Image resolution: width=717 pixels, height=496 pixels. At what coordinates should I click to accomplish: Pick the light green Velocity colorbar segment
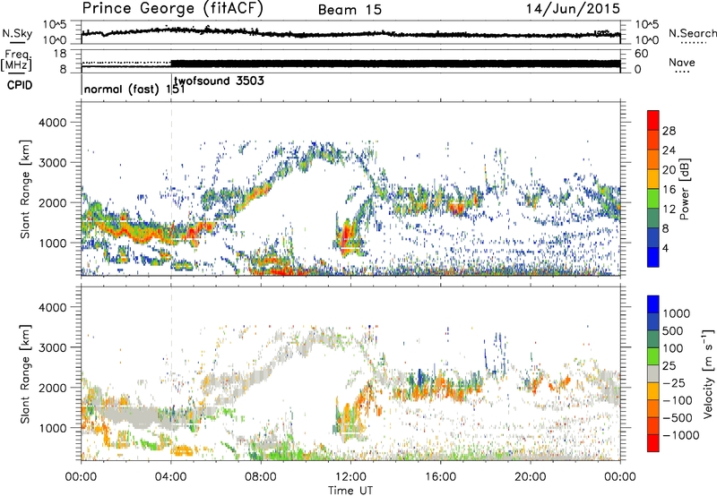653,356
